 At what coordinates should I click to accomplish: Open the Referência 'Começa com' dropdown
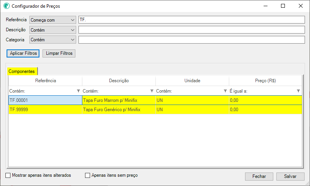53,20
